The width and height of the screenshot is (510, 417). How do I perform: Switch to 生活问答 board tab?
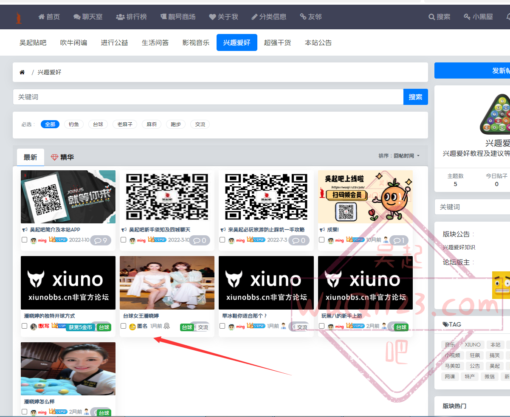tap(155, 42)
